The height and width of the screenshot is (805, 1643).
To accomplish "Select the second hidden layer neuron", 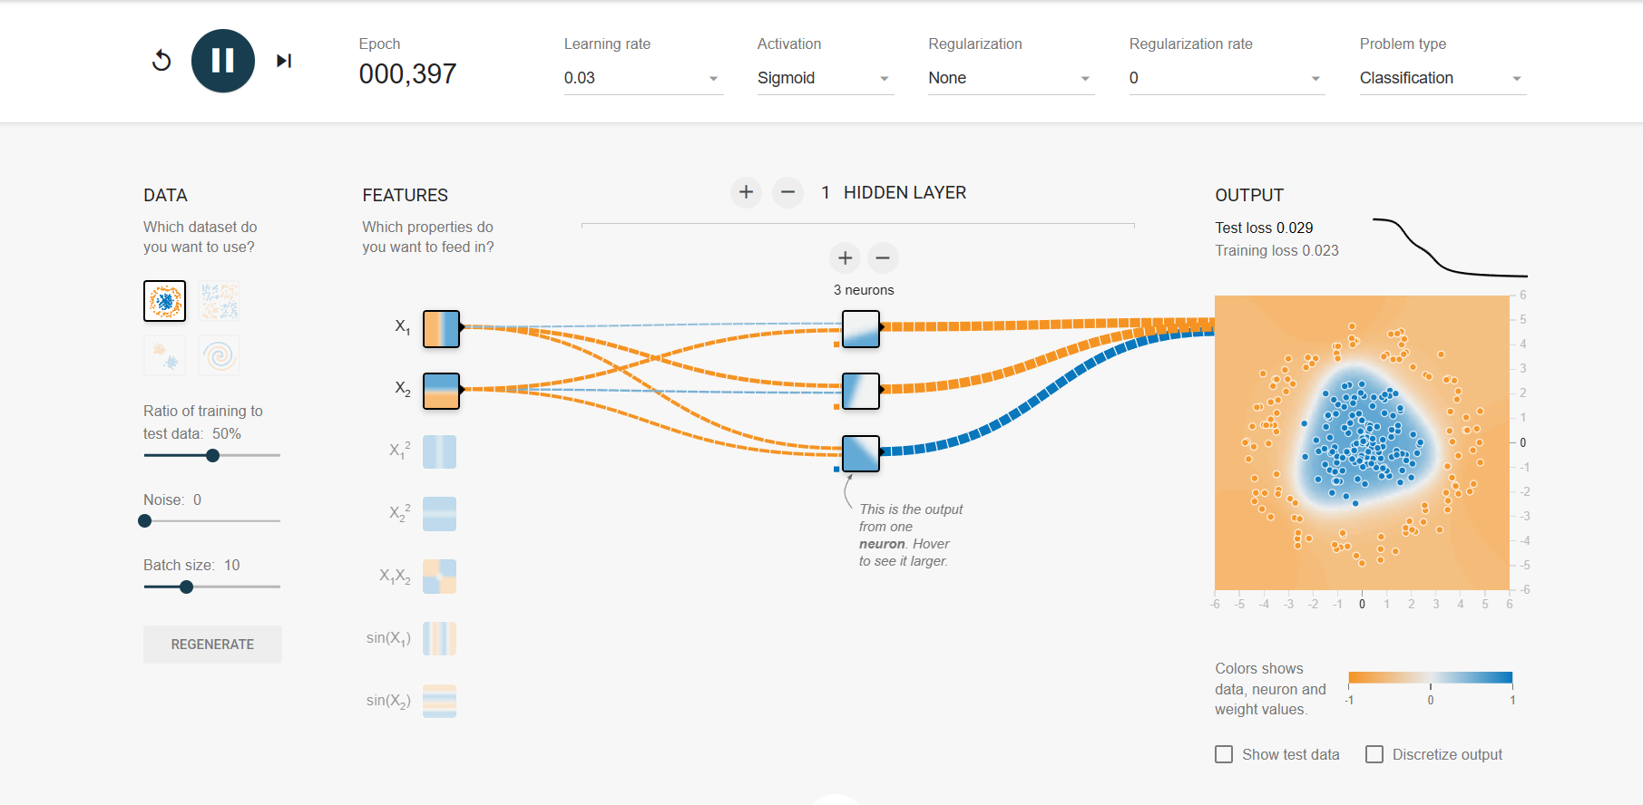I will (x=861, y=392).
